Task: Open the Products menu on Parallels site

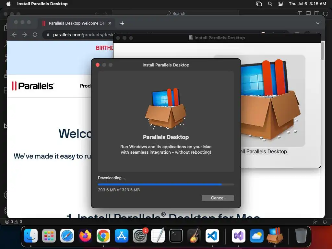Action: 85,86
